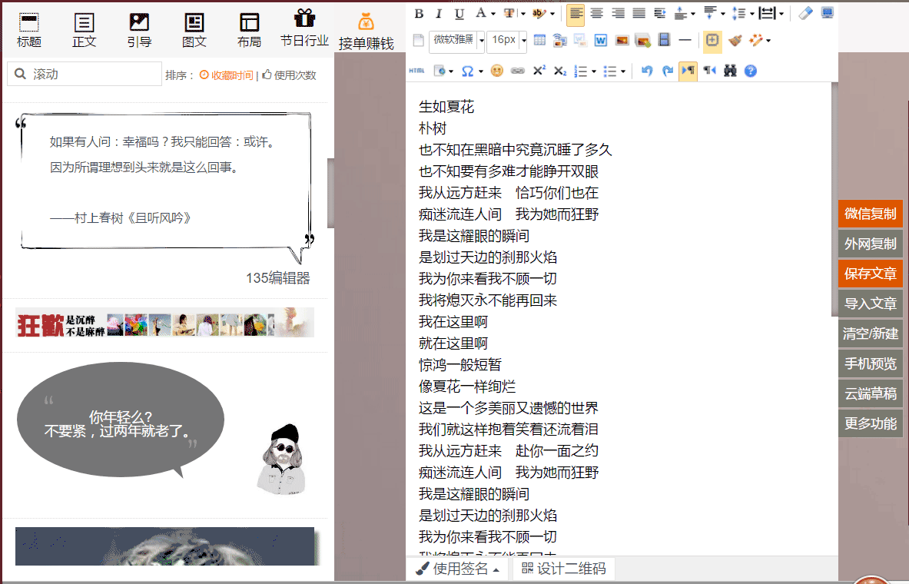Expand the special characters omega dropdown
The height and width of the screenshot is (584, 909).
pos(481,71)
